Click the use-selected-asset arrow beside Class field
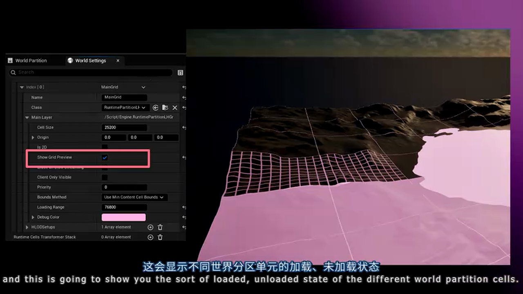 (x=155, y=107)
